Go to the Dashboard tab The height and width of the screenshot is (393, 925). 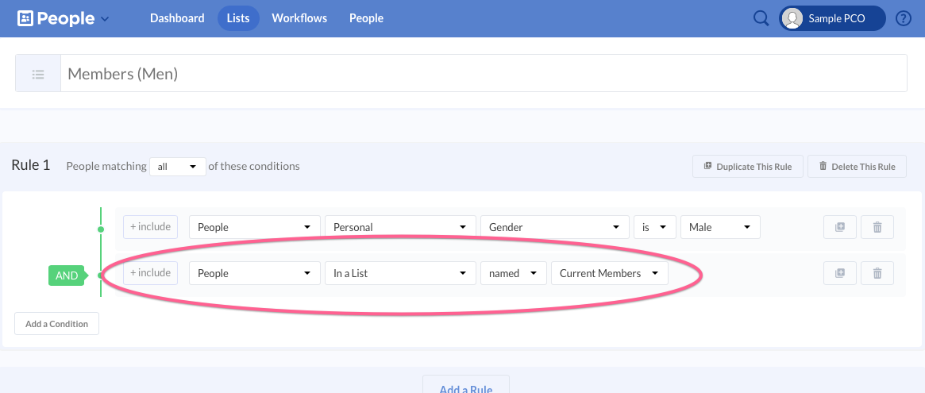point(177,18)
